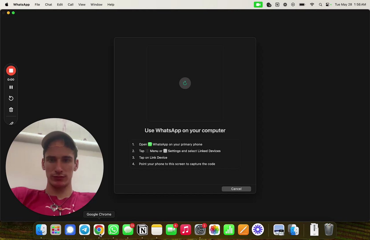This screenshot has height=240, width=370.
Task: Click step 3 "Tap on Link Device"
Action: (x=150, y=158)
